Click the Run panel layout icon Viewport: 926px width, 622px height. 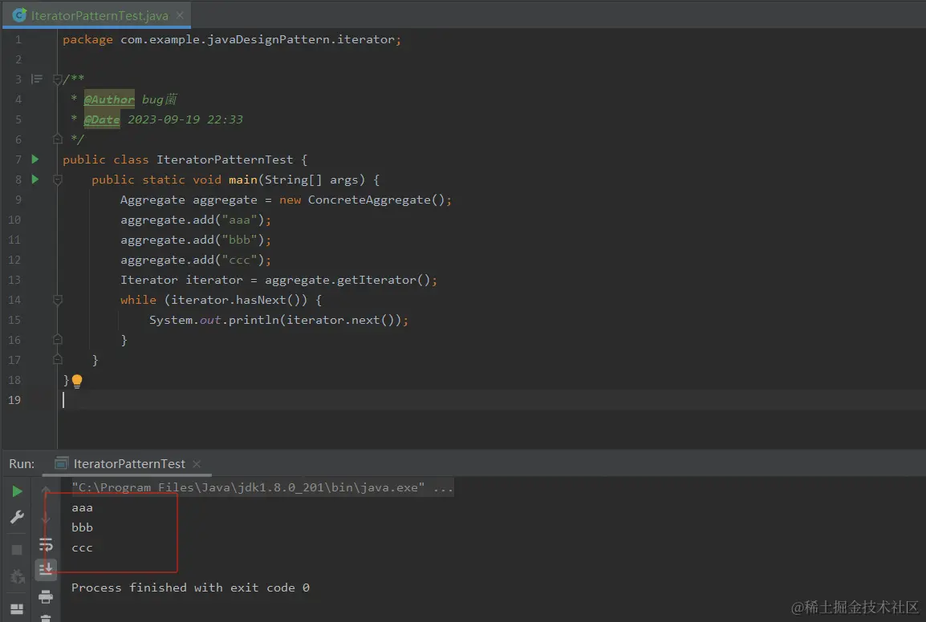pos(17,609)
